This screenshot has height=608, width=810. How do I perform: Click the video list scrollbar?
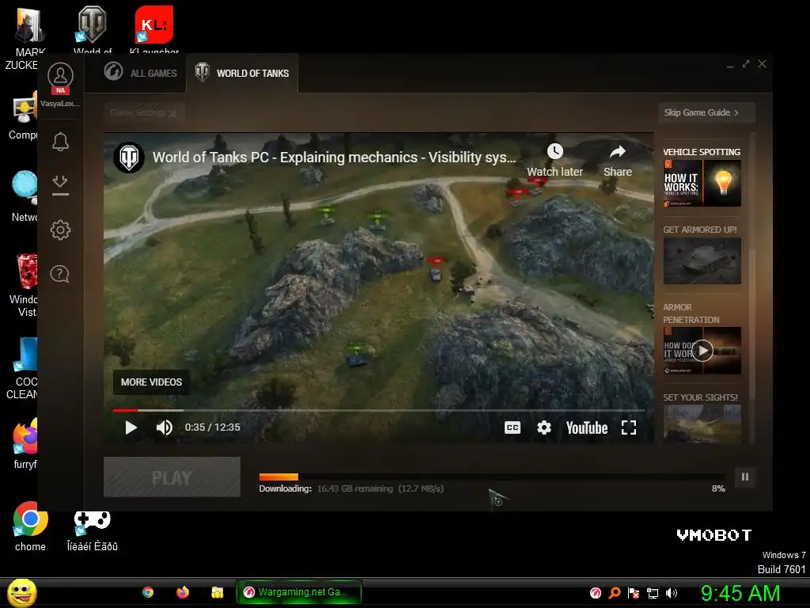(x=753, y=323)
